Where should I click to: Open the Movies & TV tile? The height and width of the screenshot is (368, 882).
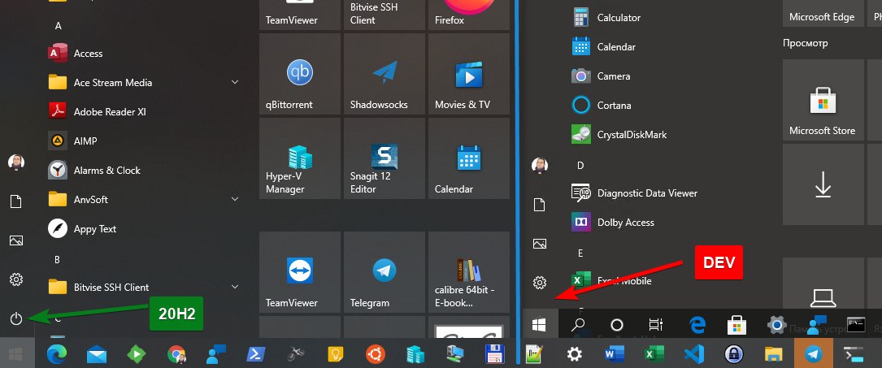pyautogui.click(x=469, y=73)
